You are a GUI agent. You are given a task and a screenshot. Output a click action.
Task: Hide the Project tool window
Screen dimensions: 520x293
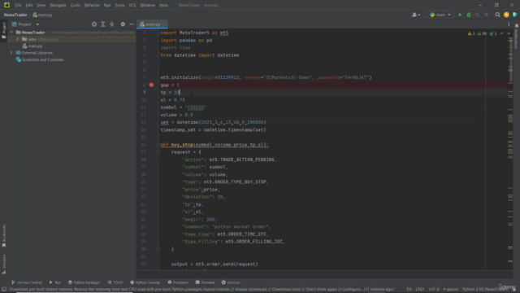(x=132, y=24)
